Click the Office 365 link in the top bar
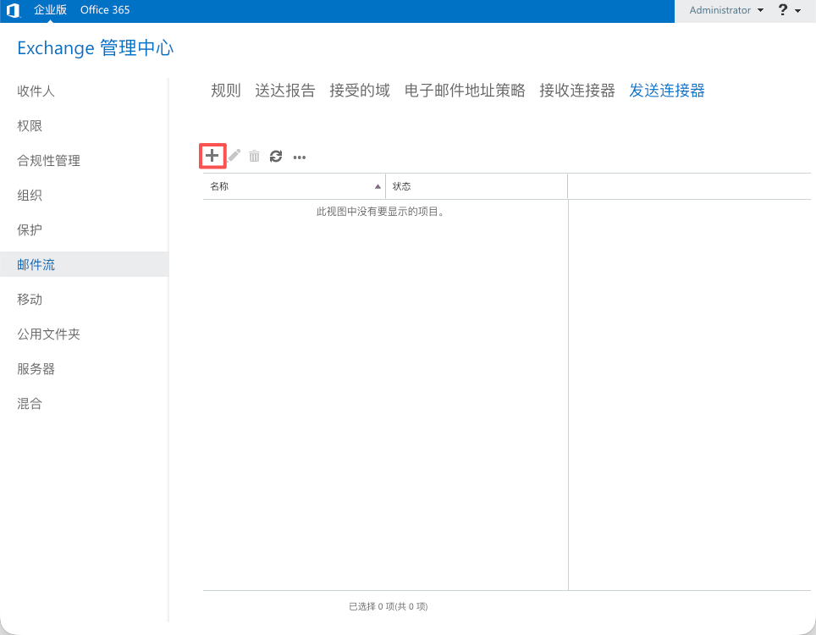Screen dimensions: 816x635 pos(104,10)
